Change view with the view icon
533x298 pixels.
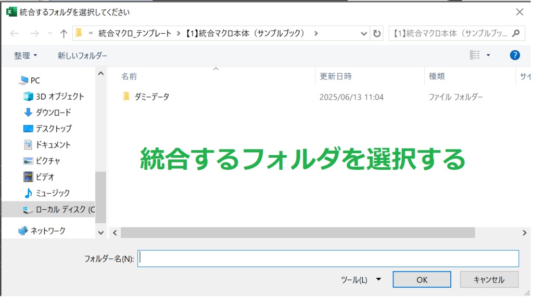pos(475,55)
